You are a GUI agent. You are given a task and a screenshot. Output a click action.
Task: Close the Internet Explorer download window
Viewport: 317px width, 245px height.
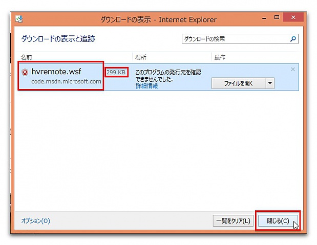coord(293,17)
